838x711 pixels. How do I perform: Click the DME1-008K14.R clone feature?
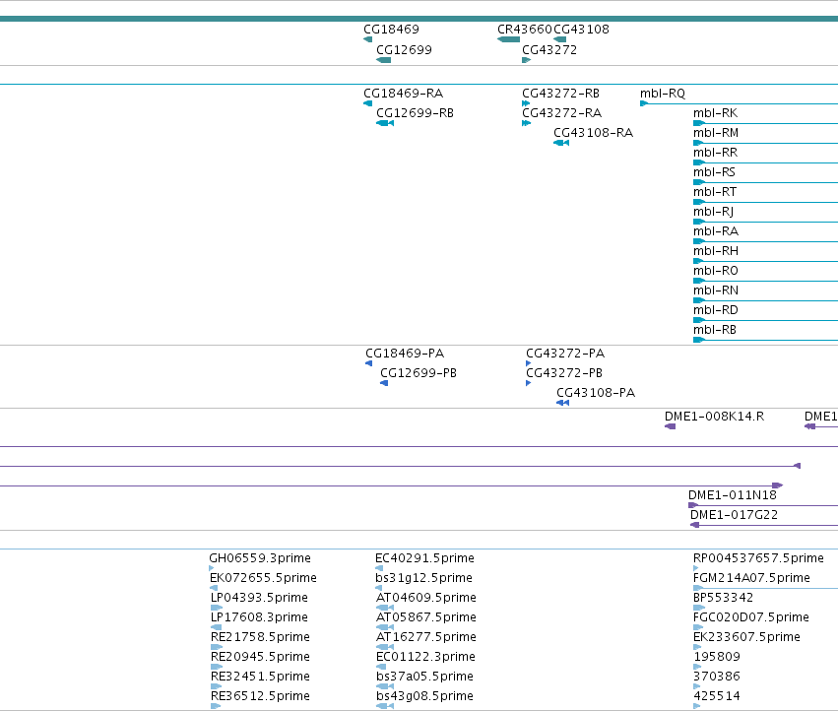(671, 426)
